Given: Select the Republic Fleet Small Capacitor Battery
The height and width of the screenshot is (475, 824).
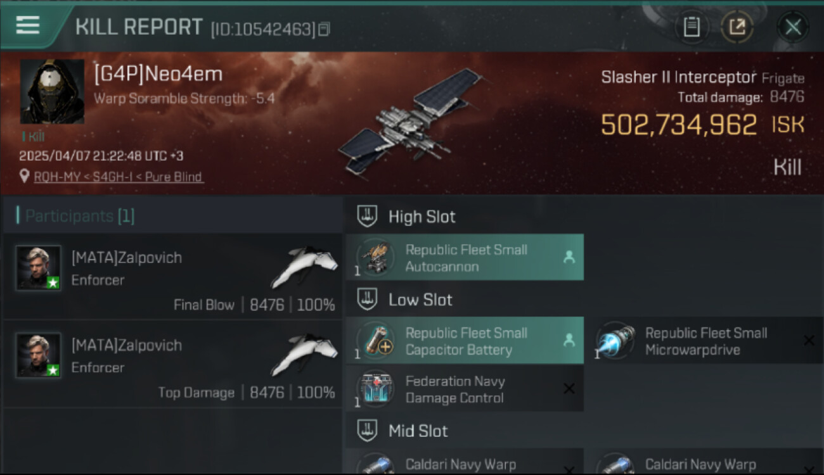Looking at the screenshot, I should coord(465,341).
